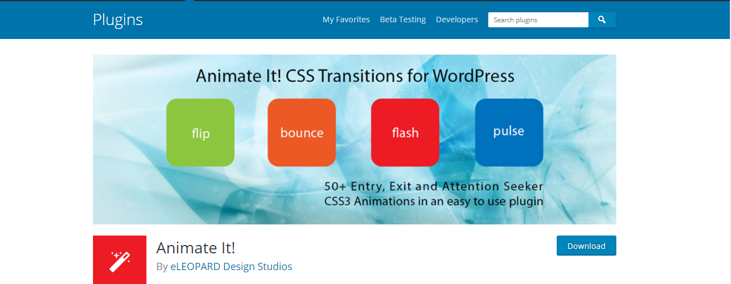The image size is (731, 284).
Task: Click the Plugins header title
Action: [x=118, y=19]
